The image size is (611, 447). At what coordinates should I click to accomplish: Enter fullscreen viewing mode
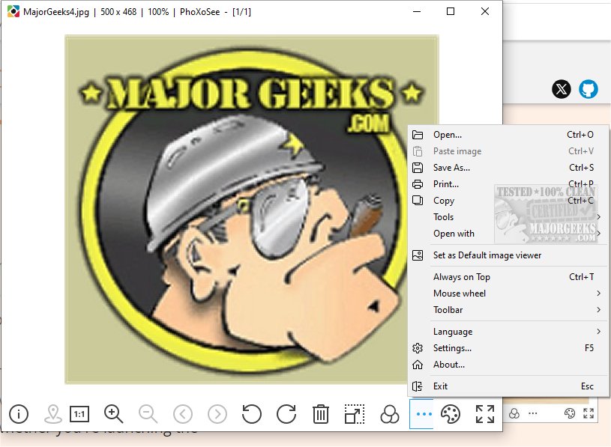point(485,413)
